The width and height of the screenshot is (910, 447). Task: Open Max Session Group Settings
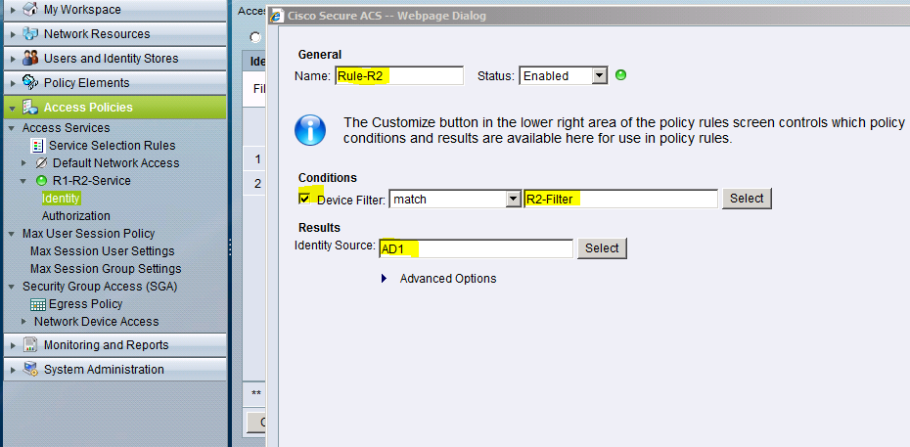pos(106,269)
